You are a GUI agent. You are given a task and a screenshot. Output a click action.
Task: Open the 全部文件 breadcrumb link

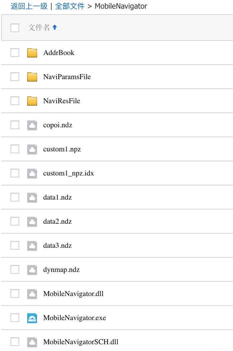(x=70, y=6)
